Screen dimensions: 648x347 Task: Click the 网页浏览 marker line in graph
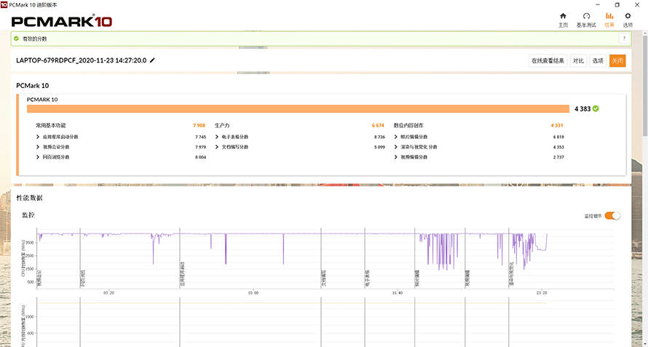click(80, 258)
